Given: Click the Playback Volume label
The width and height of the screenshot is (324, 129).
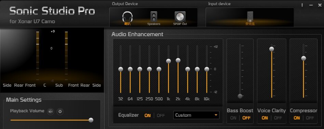Looking at the screenshot, I should pos(27,111).
